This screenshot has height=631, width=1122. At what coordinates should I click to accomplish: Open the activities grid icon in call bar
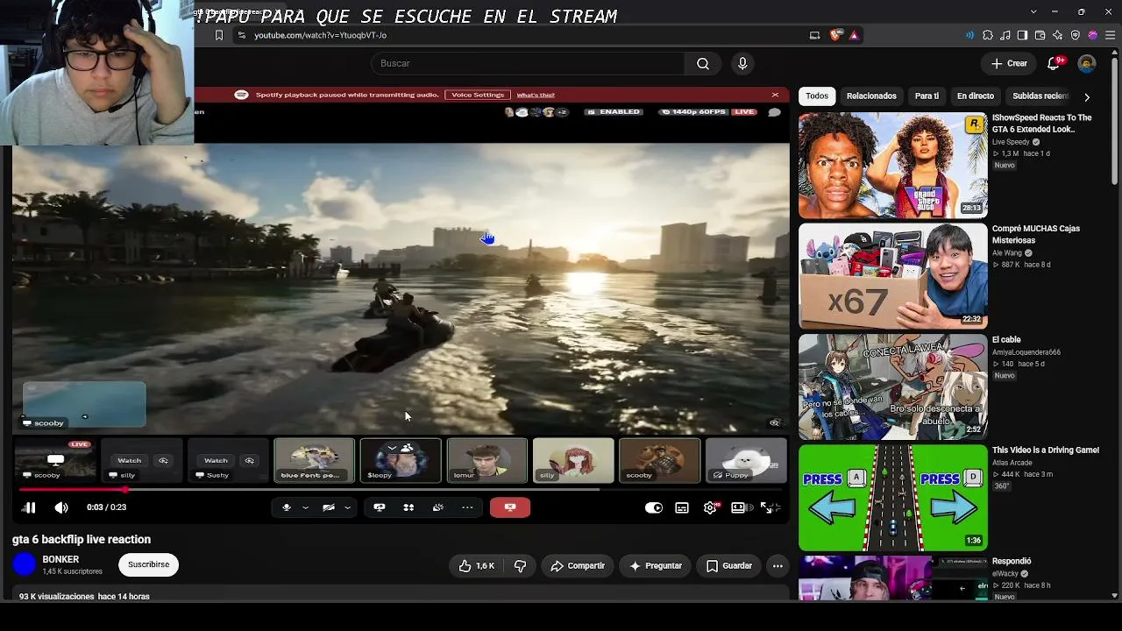coord(408,507)
